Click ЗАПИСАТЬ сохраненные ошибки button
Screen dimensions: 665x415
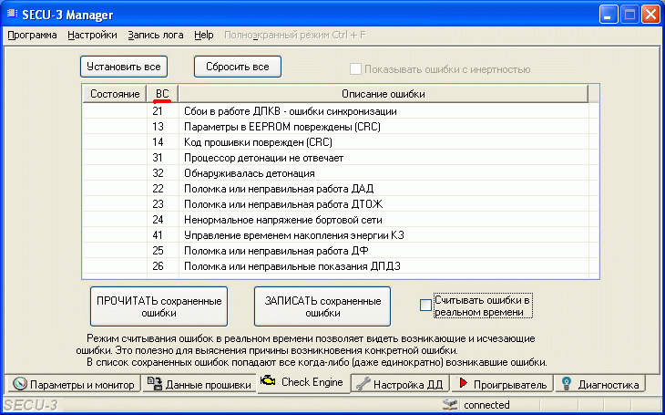[322, 306]
